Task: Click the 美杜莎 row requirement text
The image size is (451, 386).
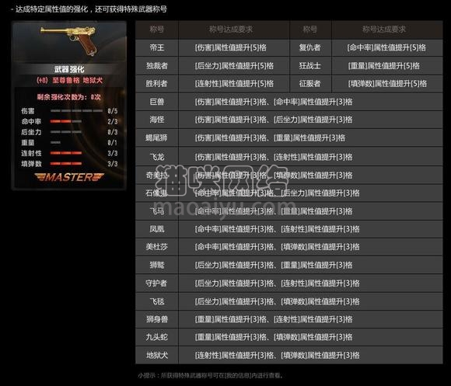Action: click(278, 247)
